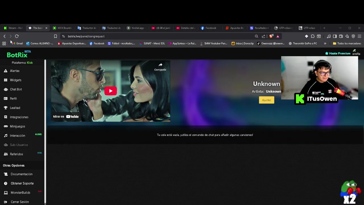
Task: Click Compartir share arrow on video
Action: tap(160, 67)
